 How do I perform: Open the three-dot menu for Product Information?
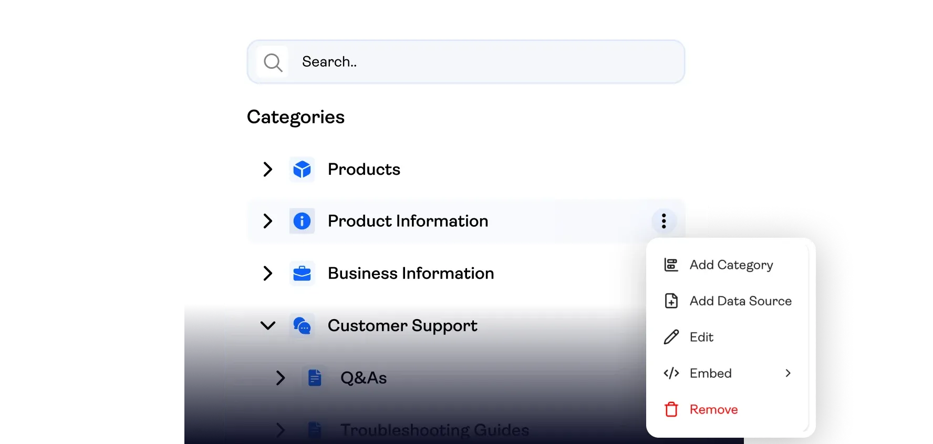pyautogui.click(x=664, y=221)
